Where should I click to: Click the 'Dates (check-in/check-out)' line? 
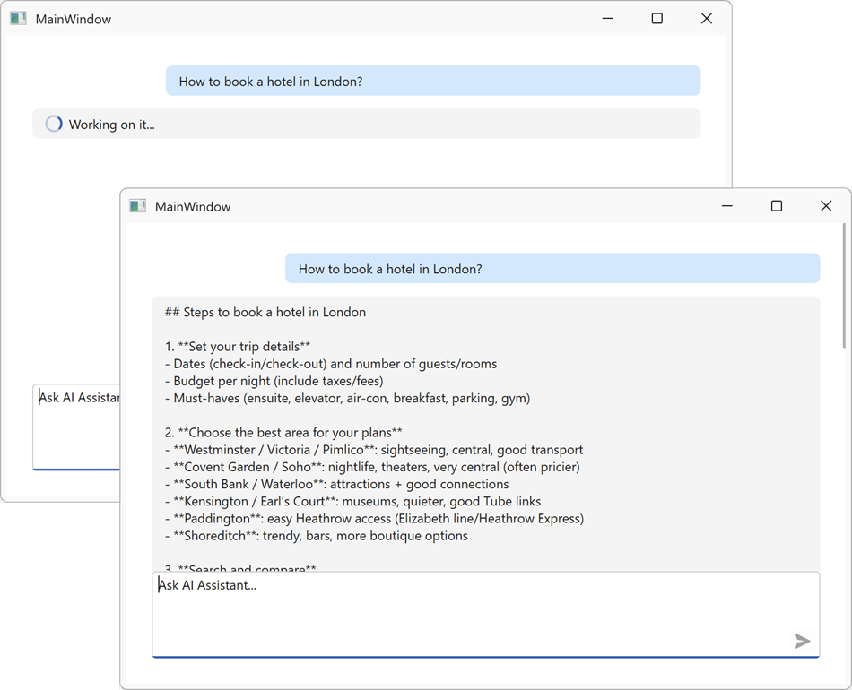tap(331, 364)
